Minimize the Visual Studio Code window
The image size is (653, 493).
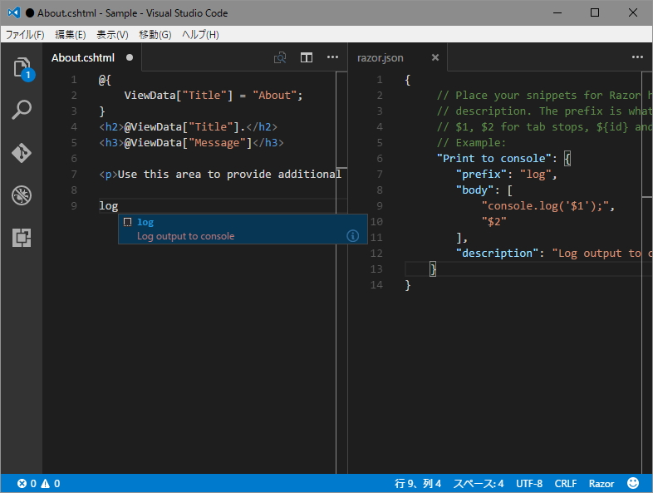(557, 12)
